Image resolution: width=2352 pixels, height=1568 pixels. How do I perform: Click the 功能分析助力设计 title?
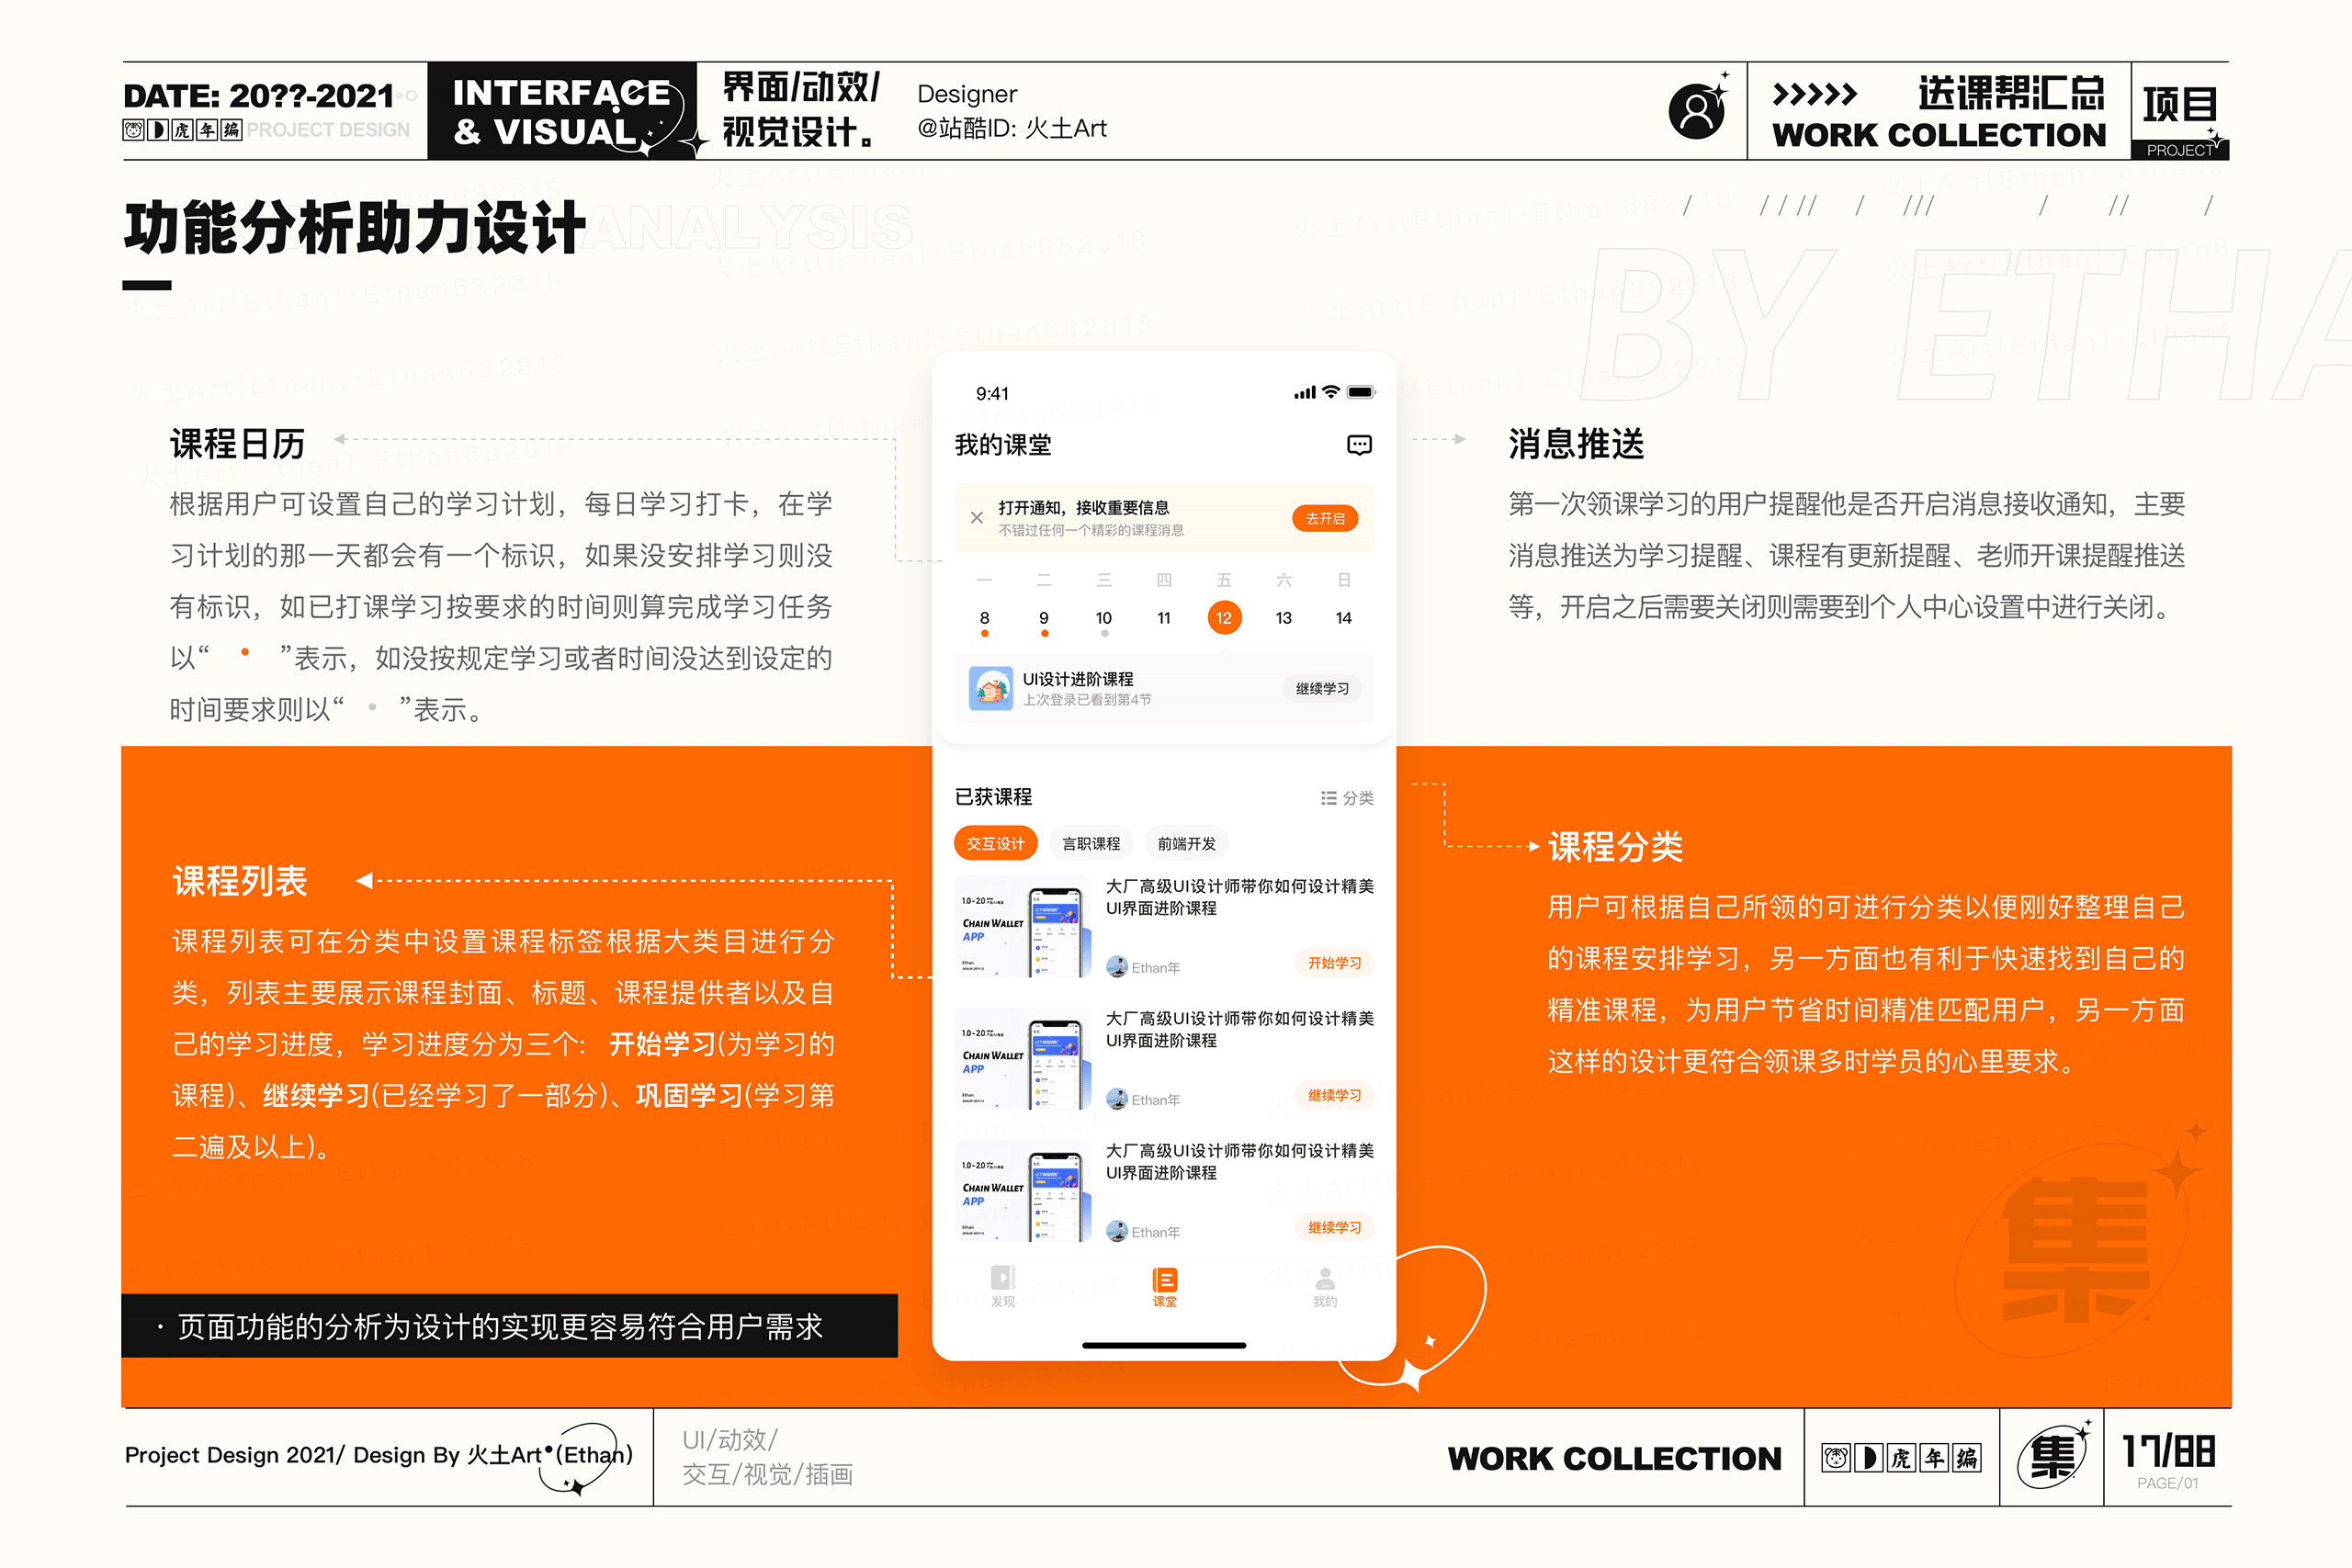tap(354, 228)
